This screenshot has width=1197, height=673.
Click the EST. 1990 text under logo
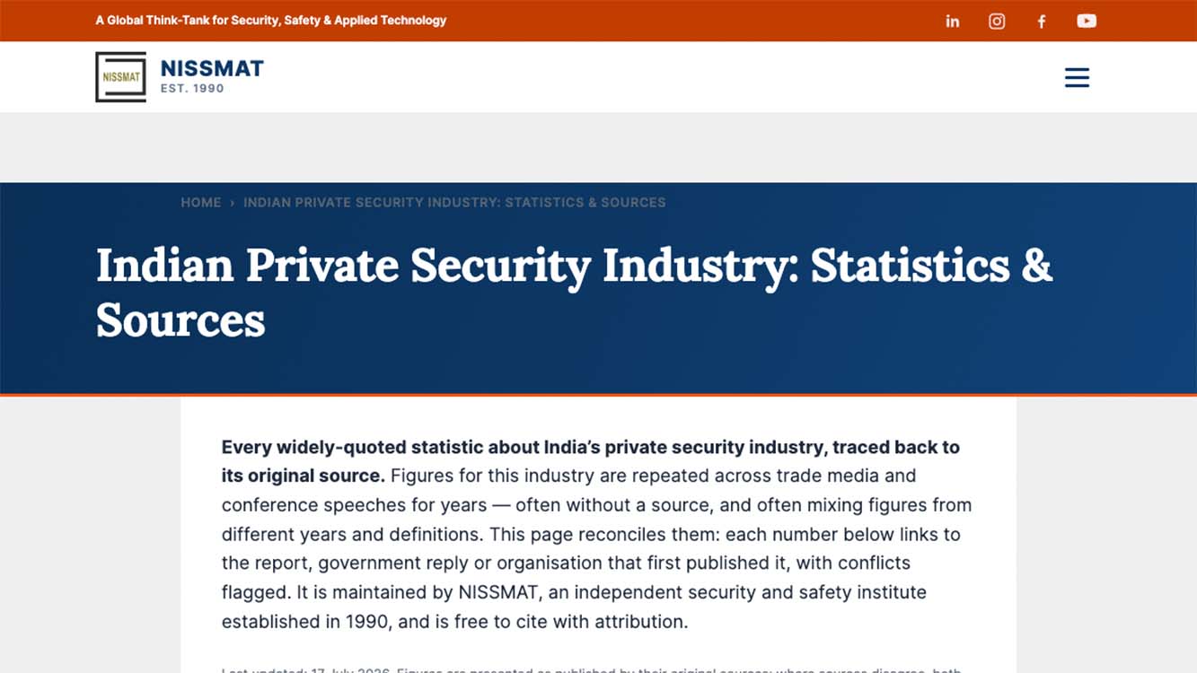tap(192, 89)
